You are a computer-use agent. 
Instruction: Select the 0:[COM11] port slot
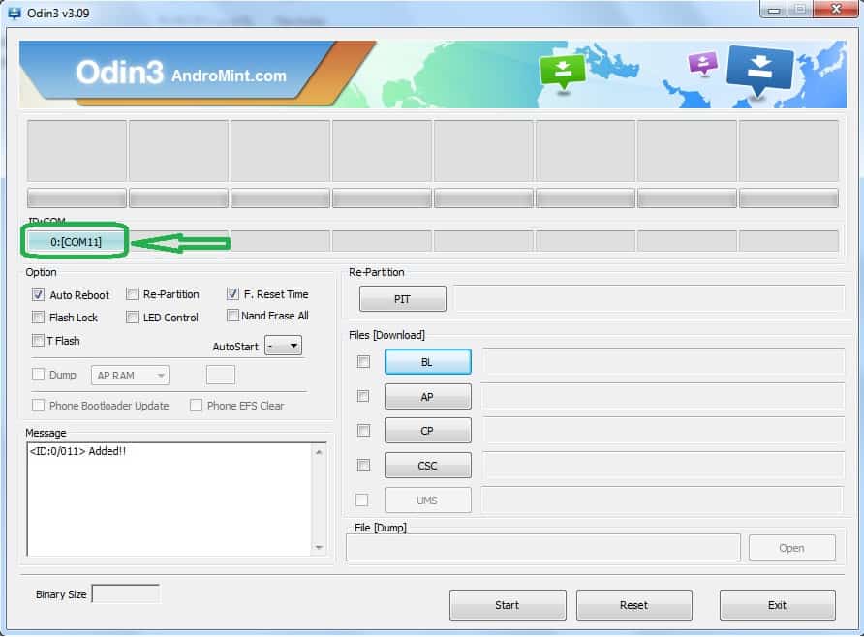[x=76, y=242]
